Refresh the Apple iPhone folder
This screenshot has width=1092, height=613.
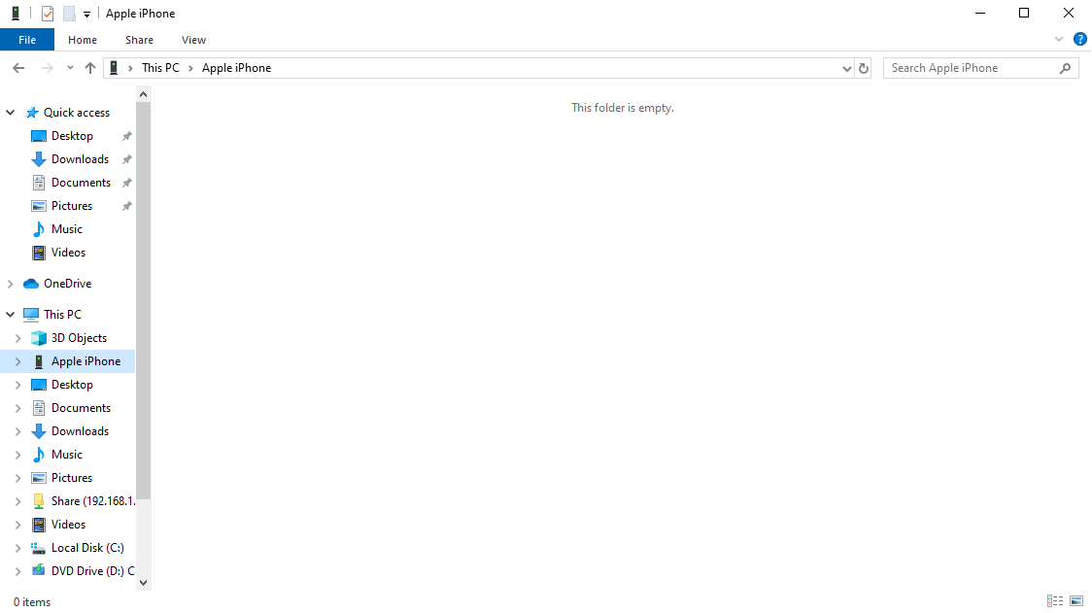pos(864,68)
